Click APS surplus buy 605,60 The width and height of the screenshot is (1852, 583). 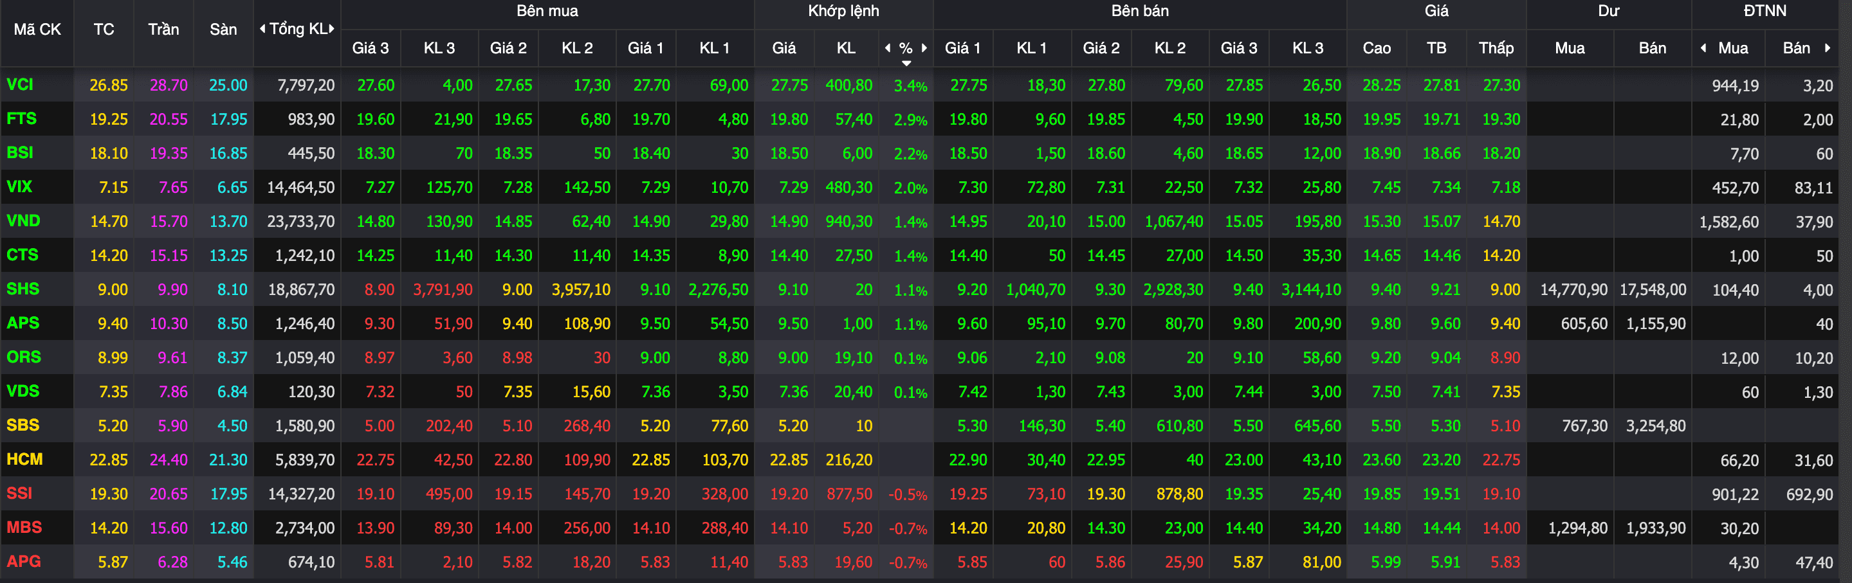pyautogui.click(x=1584, y=324)
